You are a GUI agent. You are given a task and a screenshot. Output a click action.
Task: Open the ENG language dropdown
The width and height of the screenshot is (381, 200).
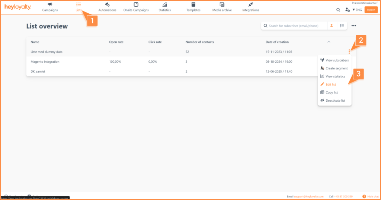357,10
